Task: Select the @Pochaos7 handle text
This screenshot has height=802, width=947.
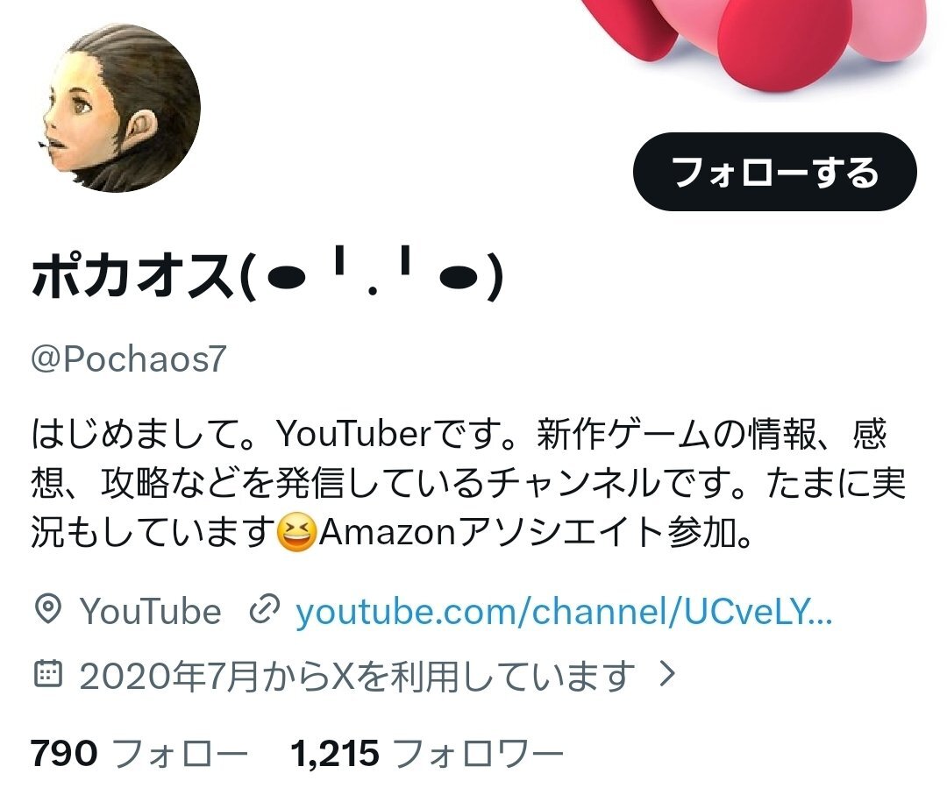Action: pyautogui.click(x=129, y=358)
